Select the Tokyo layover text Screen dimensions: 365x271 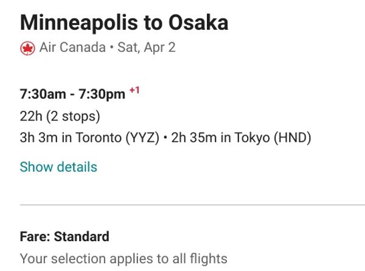(242, 138)
